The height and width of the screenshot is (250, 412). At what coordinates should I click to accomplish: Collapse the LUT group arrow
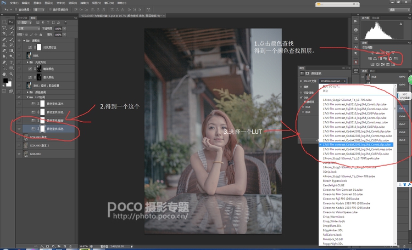tap(27, 97)
